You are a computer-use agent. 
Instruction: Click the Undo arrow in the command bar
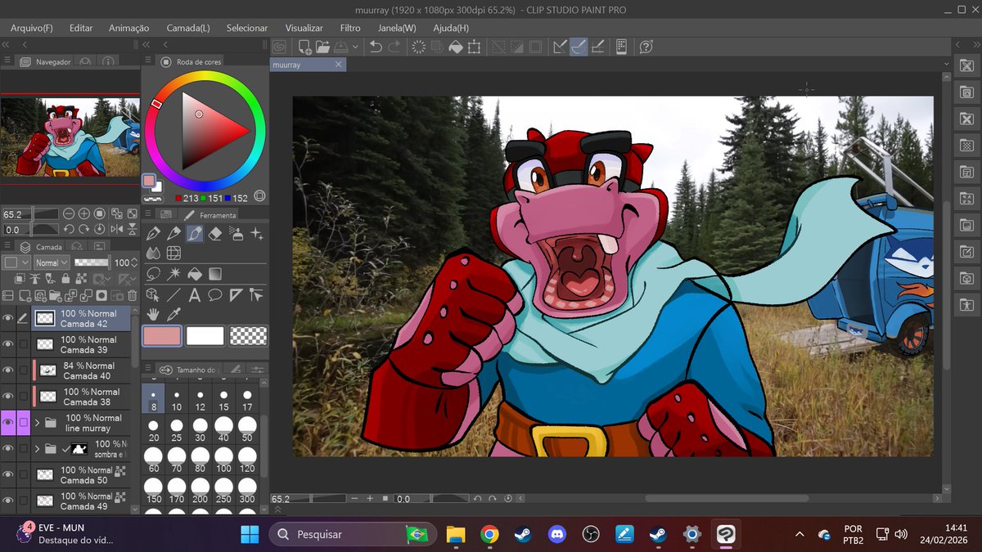[x=376, y=47]
